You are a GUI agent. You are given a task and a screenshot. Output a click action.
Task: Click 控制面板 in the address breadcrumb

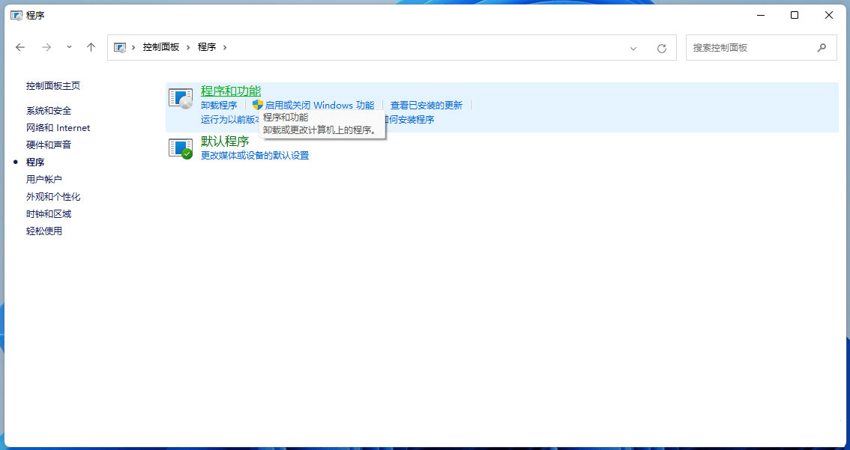point(161,47)
